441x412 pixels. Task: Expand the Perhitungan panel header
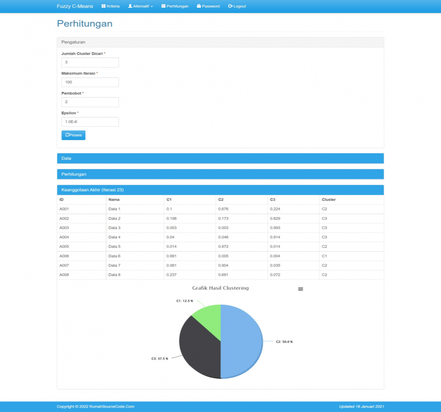click(x=220, y=174)
